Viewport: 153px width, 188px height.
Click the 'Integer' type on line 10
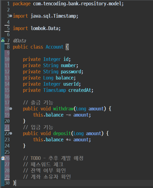[x=52, y=59]
